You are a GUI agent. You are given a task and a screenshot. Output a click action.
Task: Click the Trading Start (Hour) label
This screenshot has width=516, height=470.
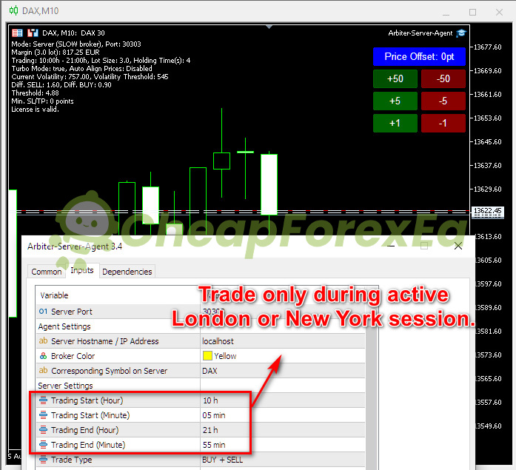pos(87,400)
